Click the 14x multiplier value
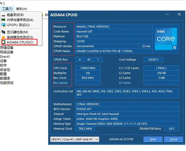The width and height of the screenshot is (186, 151). pos(88,73)
